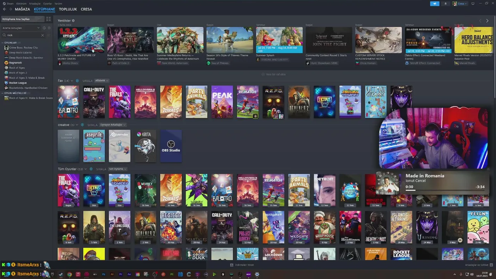Click the ready-to-play filter icon in sidebar
This screenshot has height=279, width=496.
pos(48,28)
